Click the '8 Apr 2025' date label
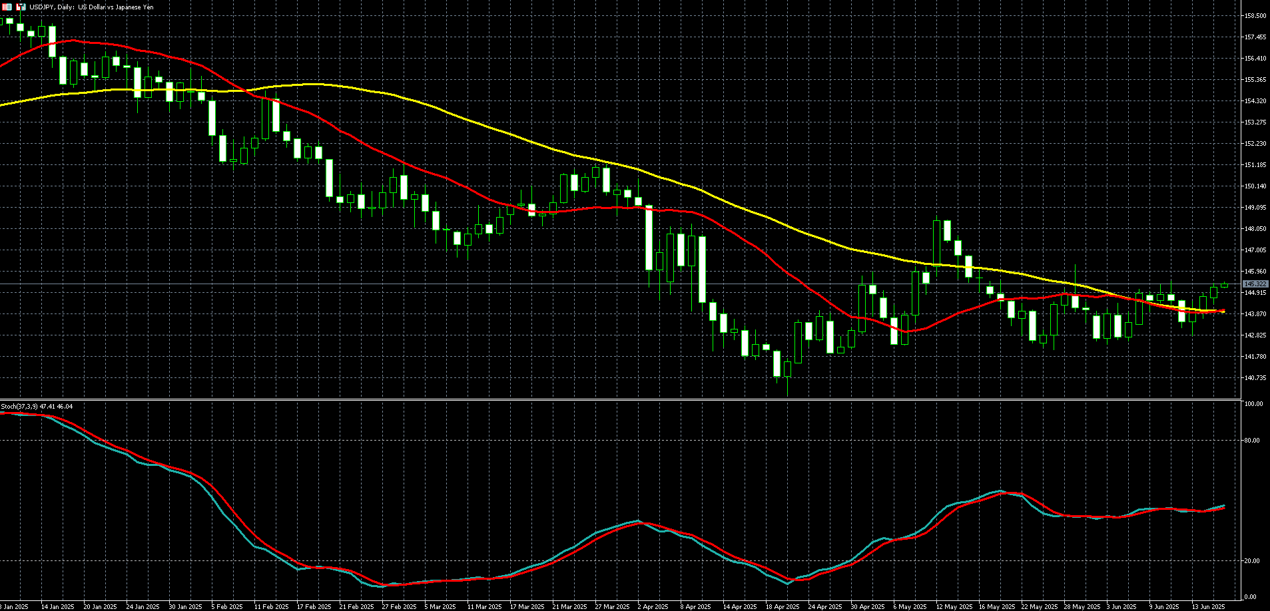The image size is (1270, 611). click(x=696, y=607)
